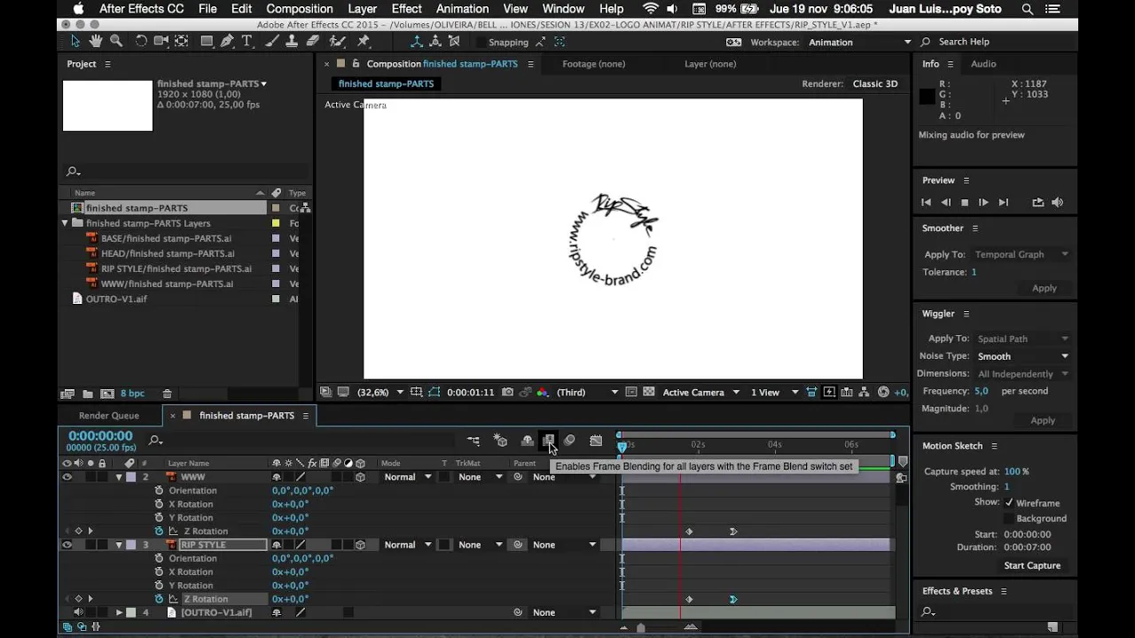The height and width of the screenshot is (638, 1135).
Task: Expand the OUTRO-V1.aif layer
Action: [x=119, y=612]
